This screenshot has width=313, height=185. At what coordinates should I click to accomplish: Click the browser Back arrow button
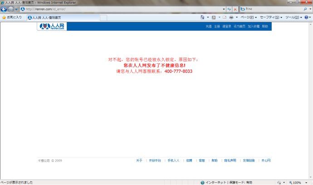tap(4, 9)
